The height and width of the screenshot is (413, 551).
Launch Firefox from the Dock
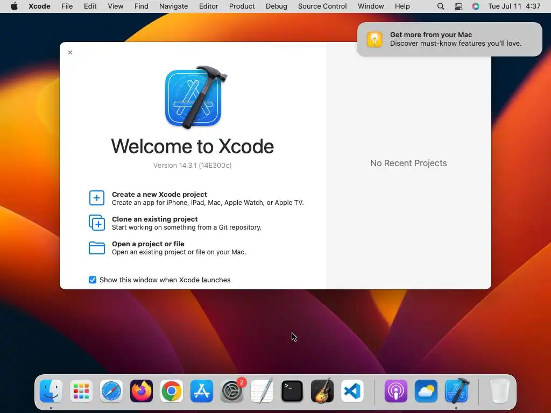[x=142, y=391]
